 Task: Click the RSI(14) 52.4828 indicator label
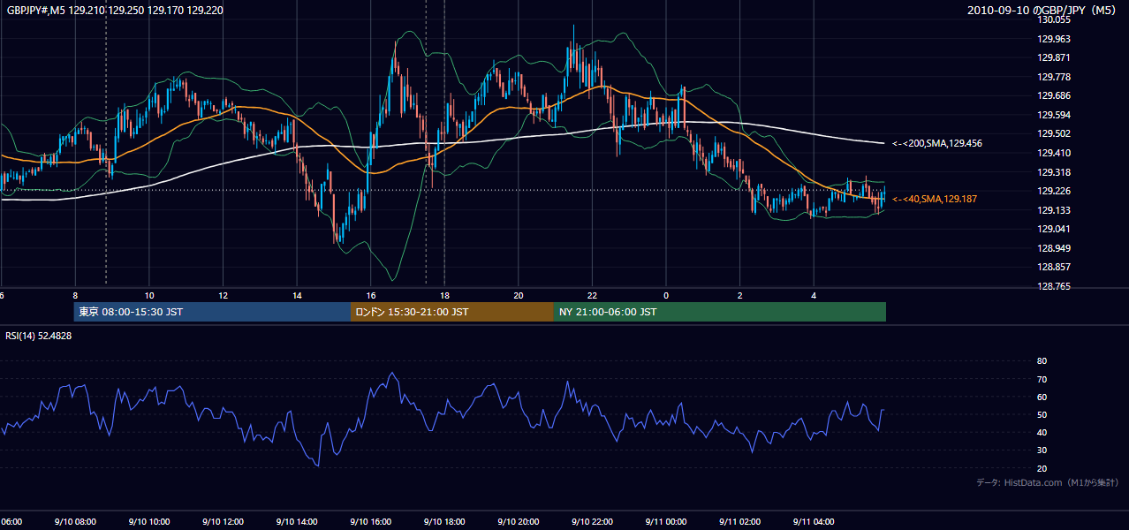[x=39, y=336]
